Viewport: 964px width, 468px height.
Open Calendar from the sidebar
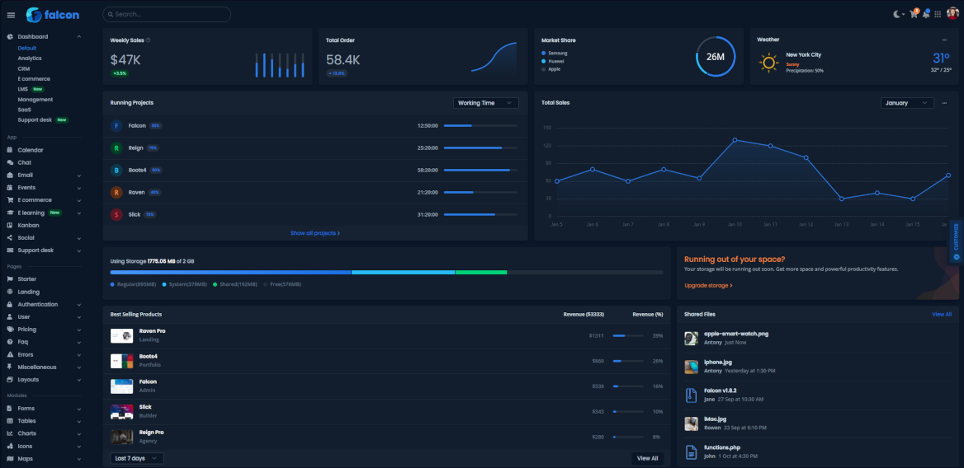click(31, 150)
